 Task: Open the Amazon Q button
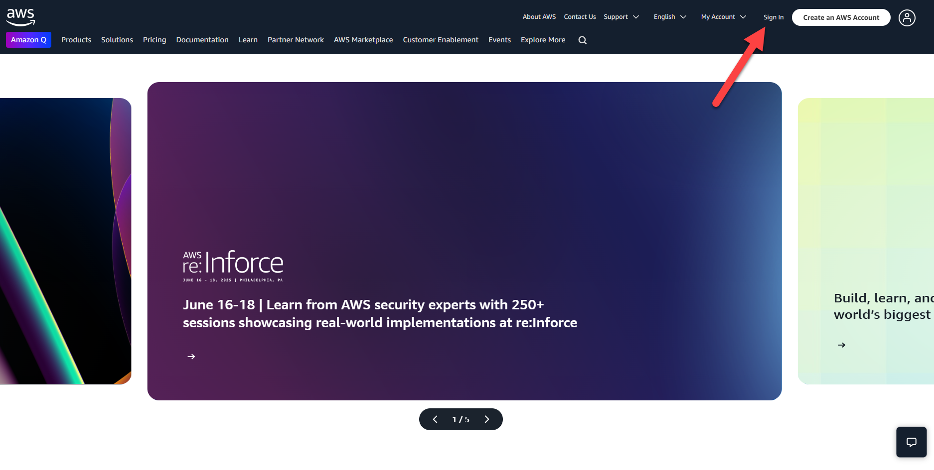[x=28, y=40]
